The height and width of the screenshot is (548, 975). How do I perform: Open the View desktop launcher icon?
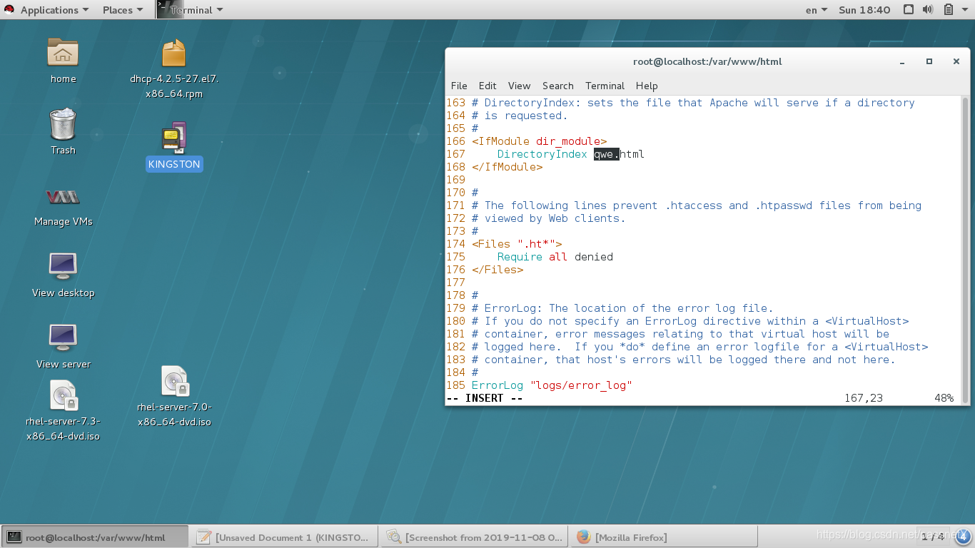(x=63, y=266)
